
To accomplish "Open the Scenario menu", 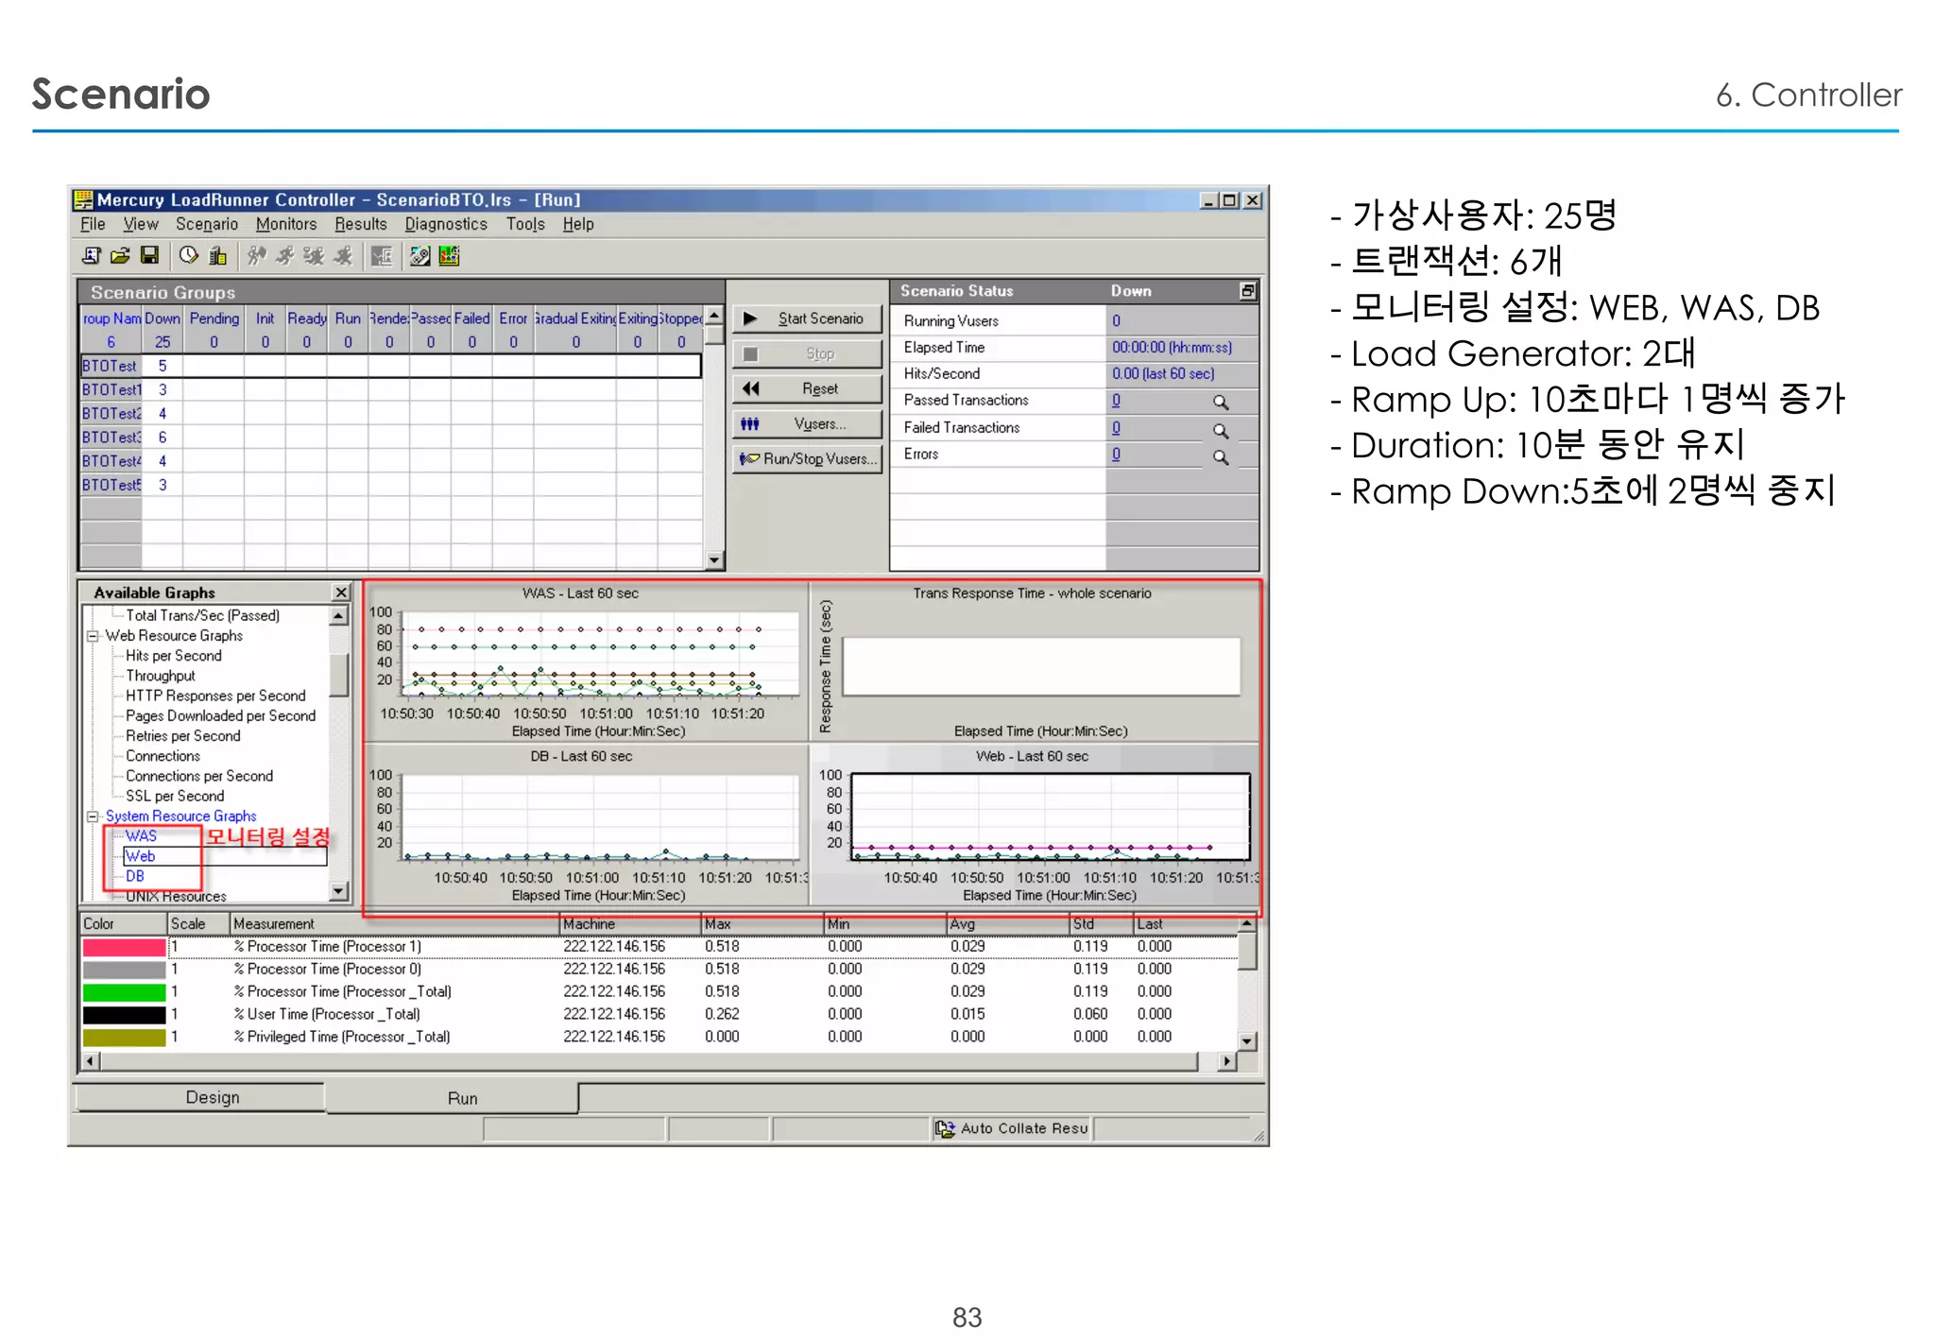I will 207,224.
